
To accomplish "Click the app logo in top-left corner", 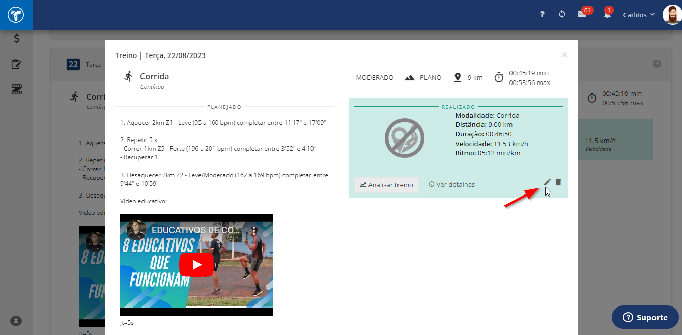I will click(x=16, y=15).
